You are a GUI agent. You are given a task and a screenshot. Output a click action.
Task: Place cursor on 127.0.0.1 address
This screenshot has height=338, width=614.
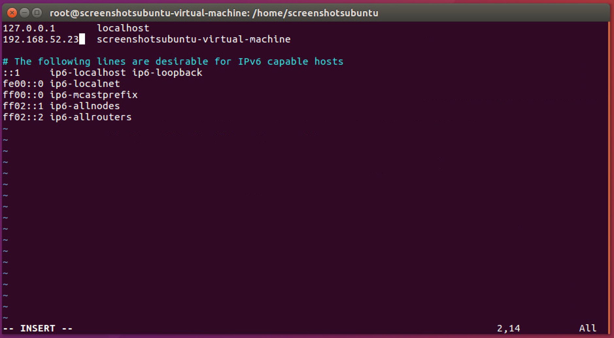tap(29, 28)
